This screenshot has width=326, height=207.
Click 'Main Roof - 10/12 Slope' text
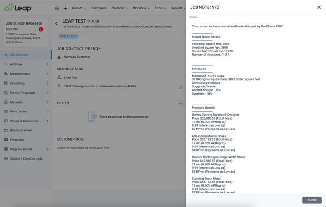(208, 76)
